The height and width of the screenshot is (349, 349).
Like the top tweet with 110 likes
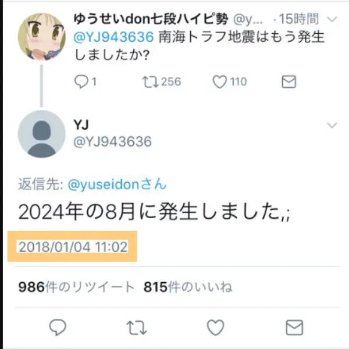click(x=219, y=81)
